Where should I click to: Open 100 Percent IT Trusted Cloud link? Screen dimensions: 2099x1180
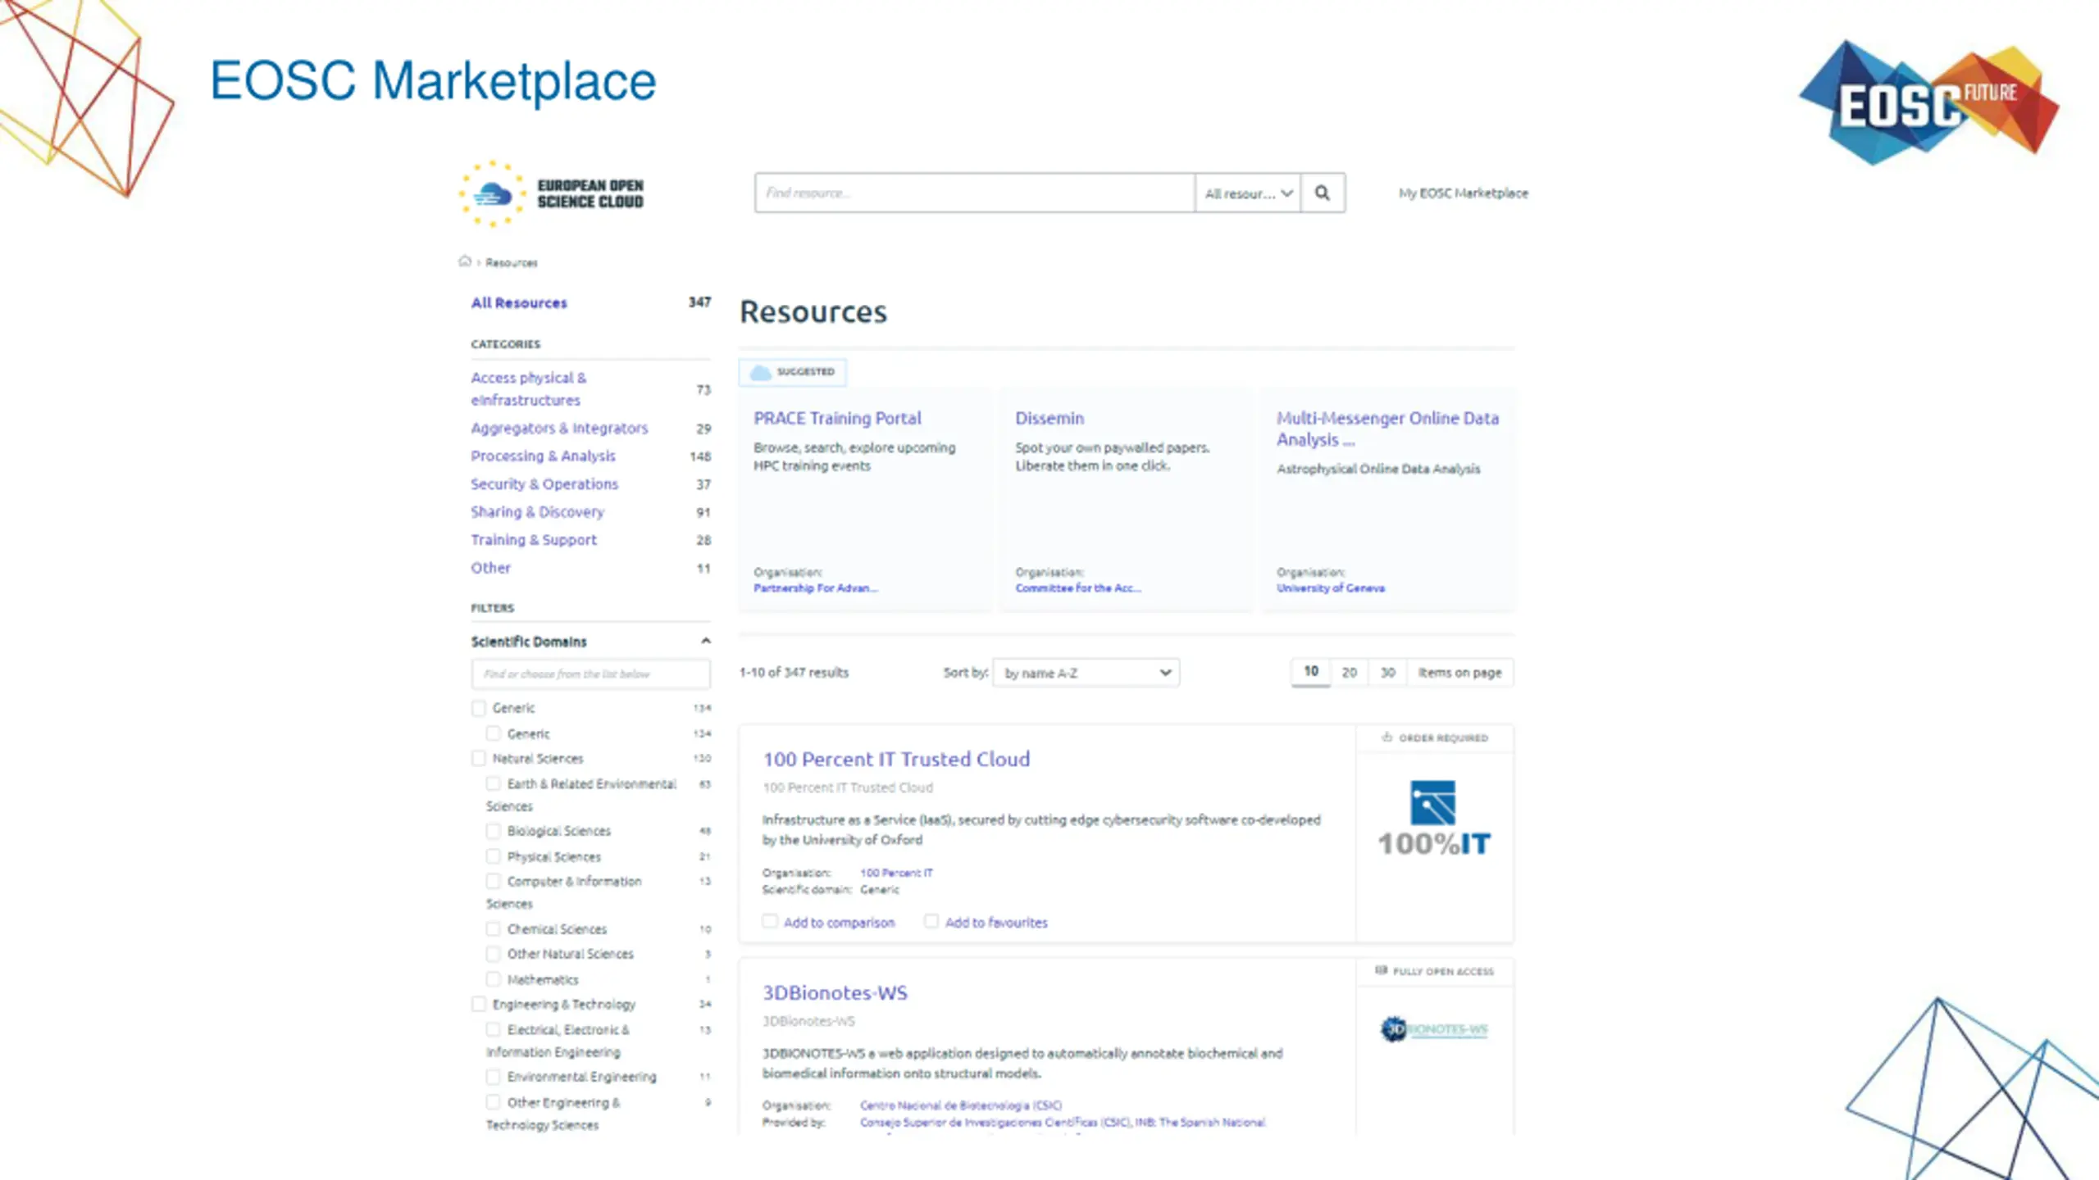896,760
